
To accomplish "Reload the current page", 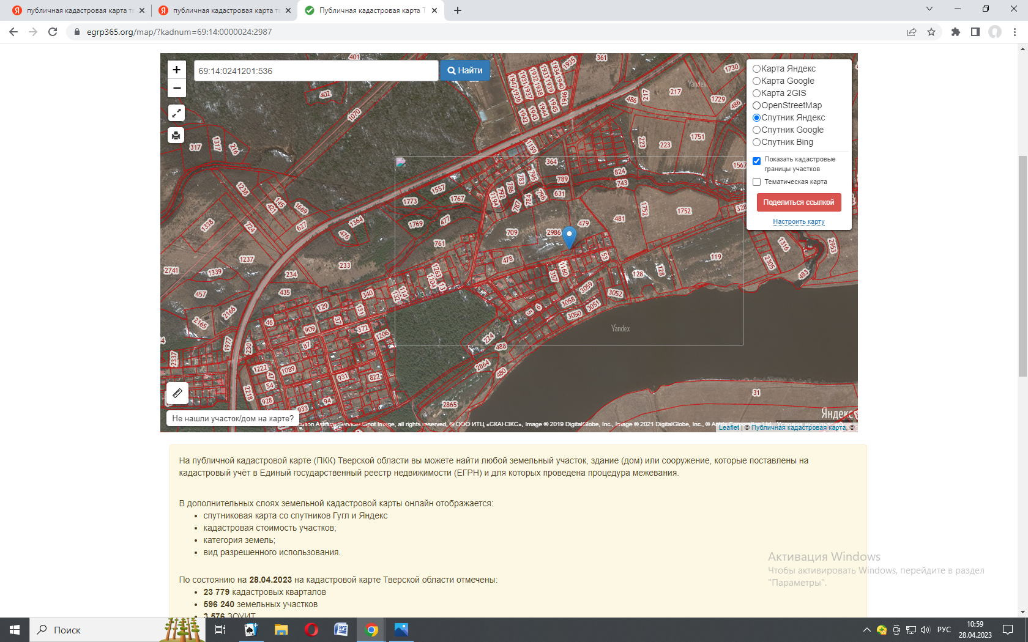I will pos(53,32).
